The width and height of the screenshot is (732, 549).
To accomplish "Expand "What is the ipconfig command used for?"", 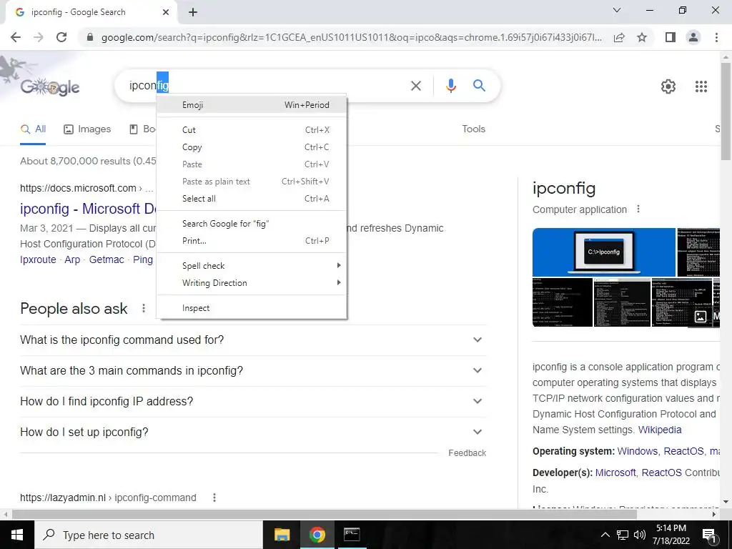I will coord(253,340).
